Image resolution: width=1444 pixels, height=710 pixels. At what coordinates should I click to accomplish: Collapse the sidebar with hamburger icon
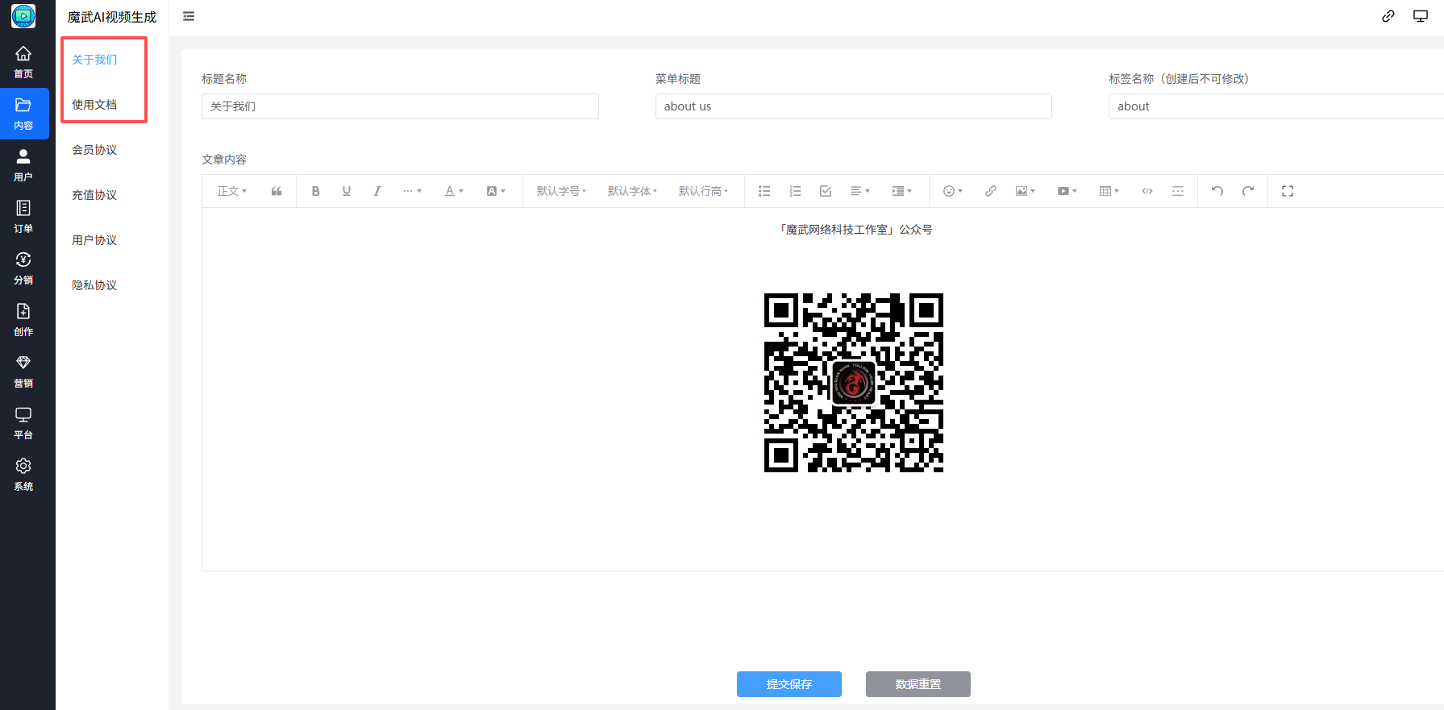[189, 16]
